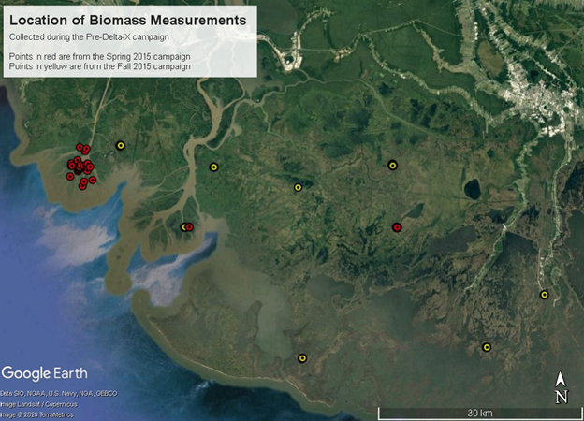Click the yellow marker beside the upper river channel
The width and height of the screenshot is (584, 421).
[x=213, y=167]
